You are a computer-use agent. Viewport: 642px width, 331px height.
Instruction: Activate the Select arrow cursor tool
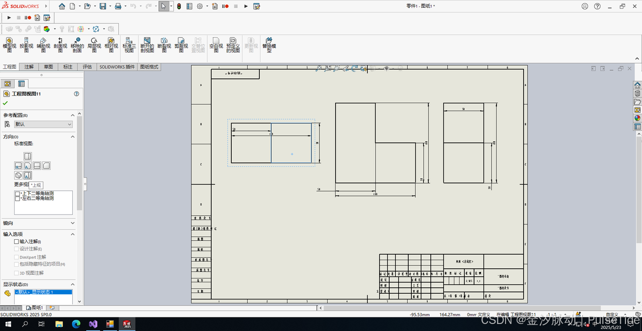(x=164, y=7)
